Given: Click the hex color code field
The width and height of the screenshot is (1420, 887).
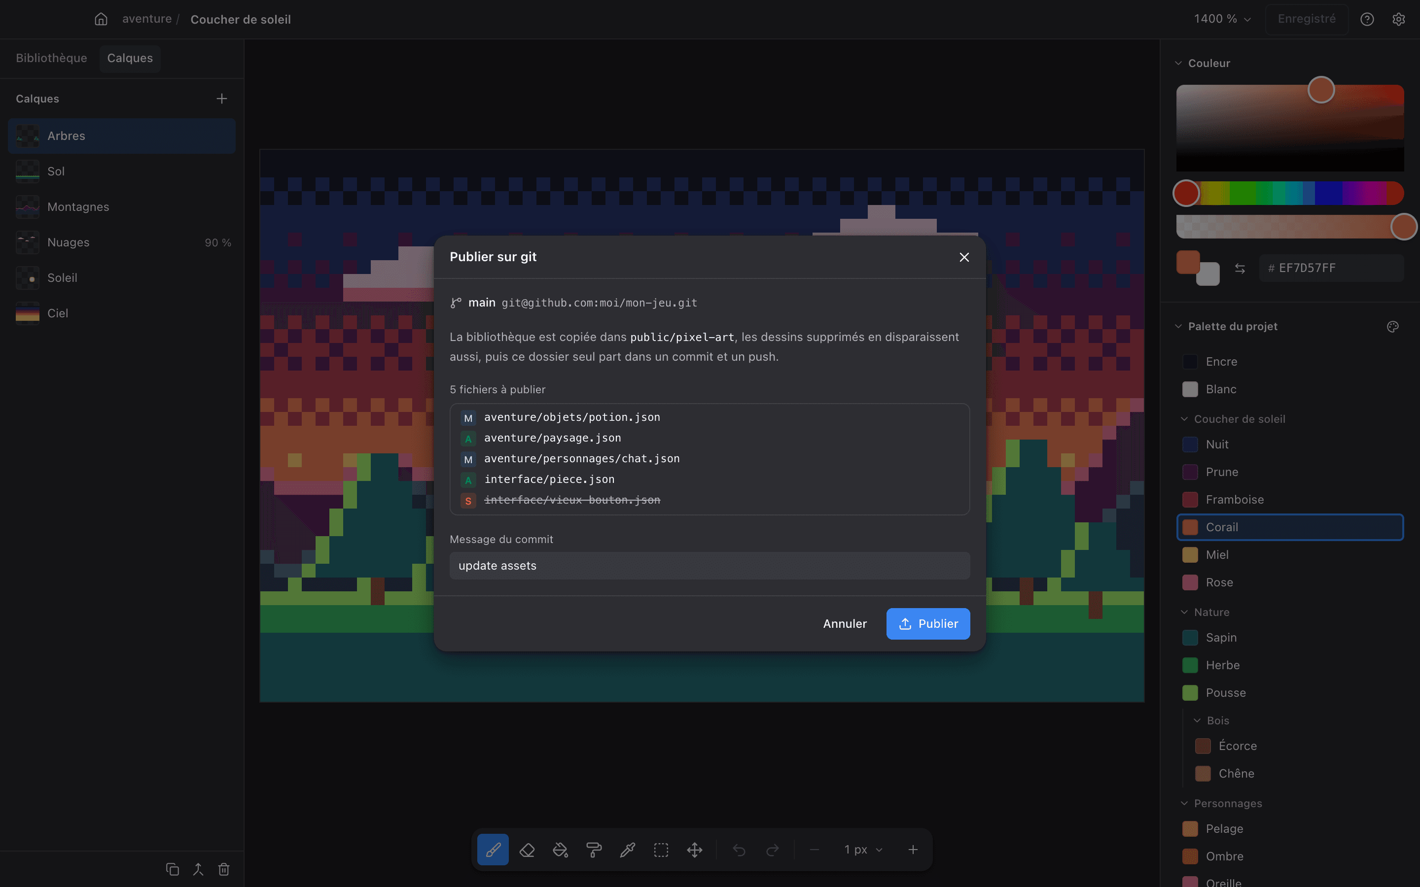Looking at the screenshot, I should point(1331,268).
